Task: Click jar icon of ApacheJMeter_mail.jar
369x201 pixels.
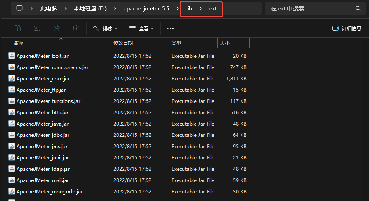Action: (12, 180)
